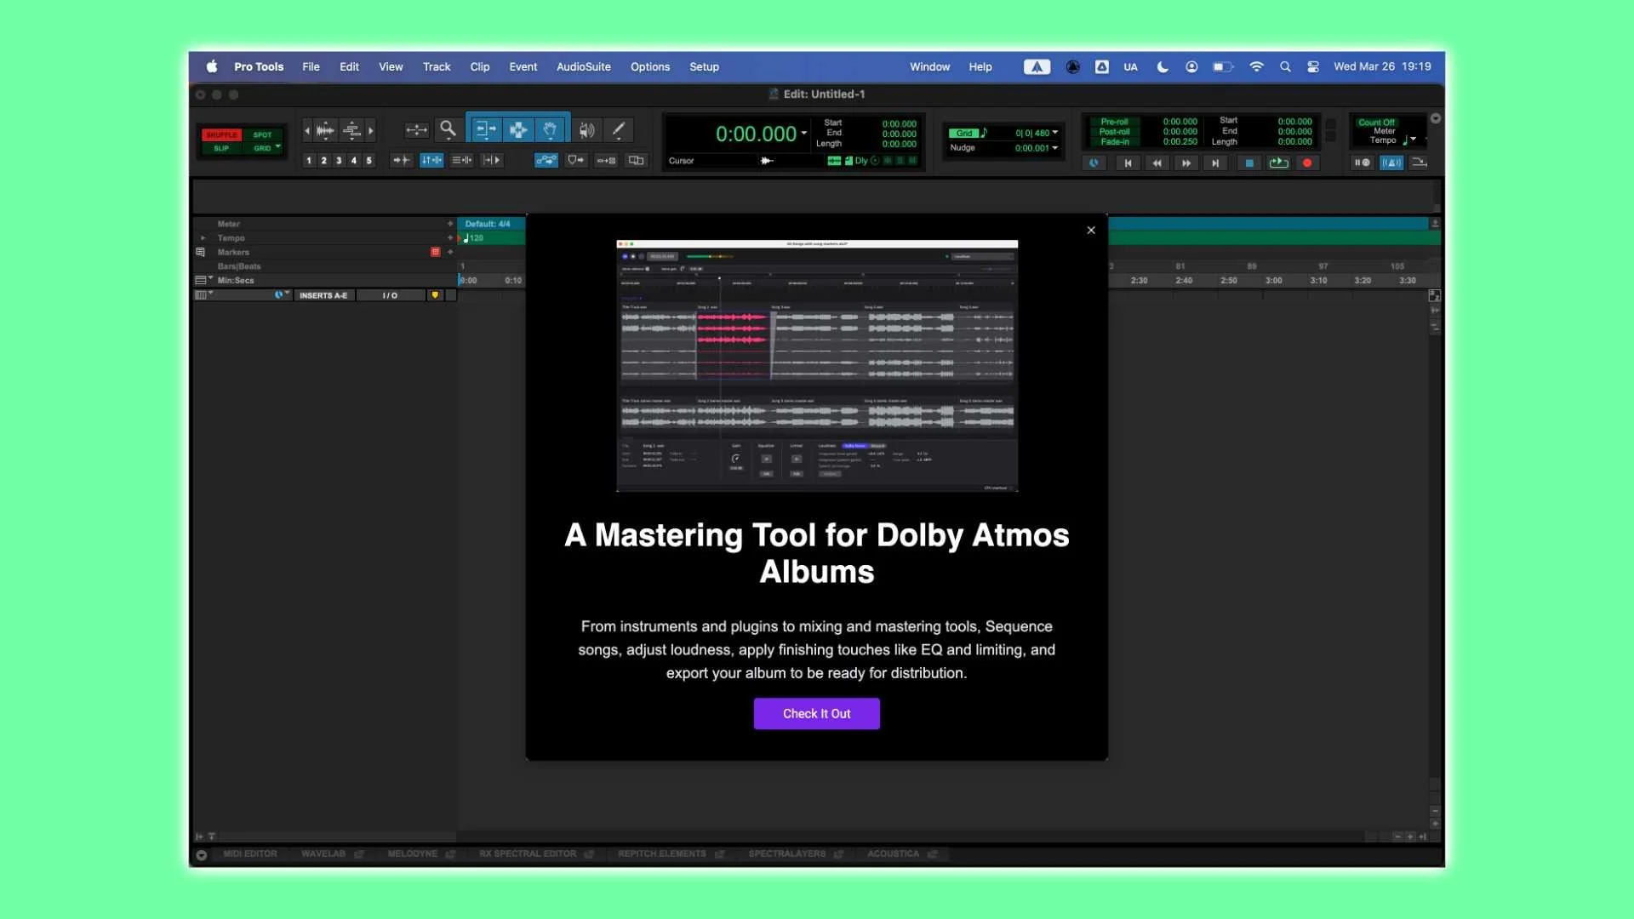Click the promo screenshot thumbnail
This screenshot has height=919, width=1634.
pyautogui.click(x=816, y=366)
